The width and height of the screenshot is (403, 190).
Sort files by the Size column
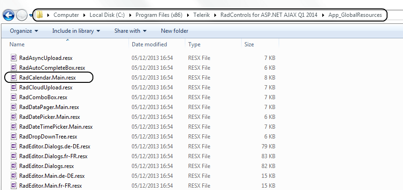point(249,44)
